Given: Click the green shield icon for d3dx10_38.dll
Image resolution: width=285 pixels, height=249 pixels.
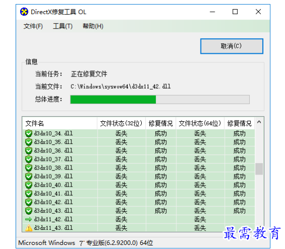Looking at the screenshot, I should click(x=29, y=168).
